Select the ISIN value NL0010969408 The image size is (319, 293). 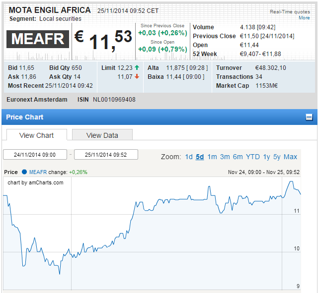pyautogui.click(x=114, y=100)
